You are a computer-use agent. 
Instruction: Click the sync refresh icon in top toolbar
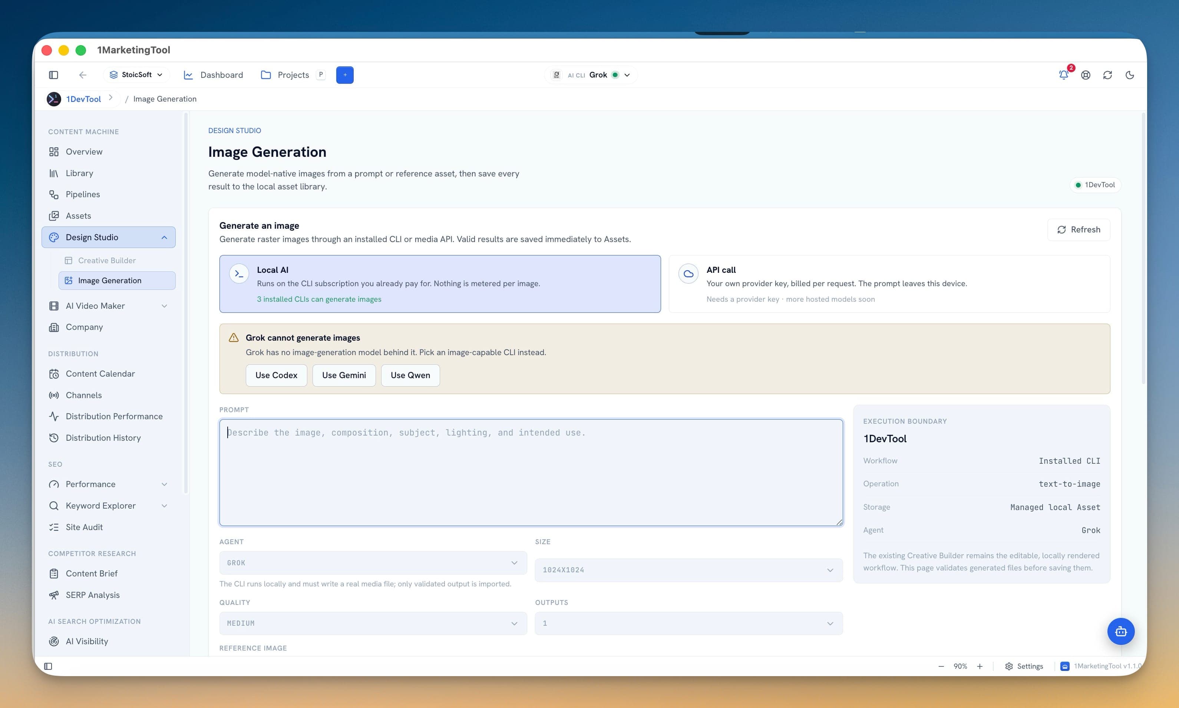[x=1107, y=75]
